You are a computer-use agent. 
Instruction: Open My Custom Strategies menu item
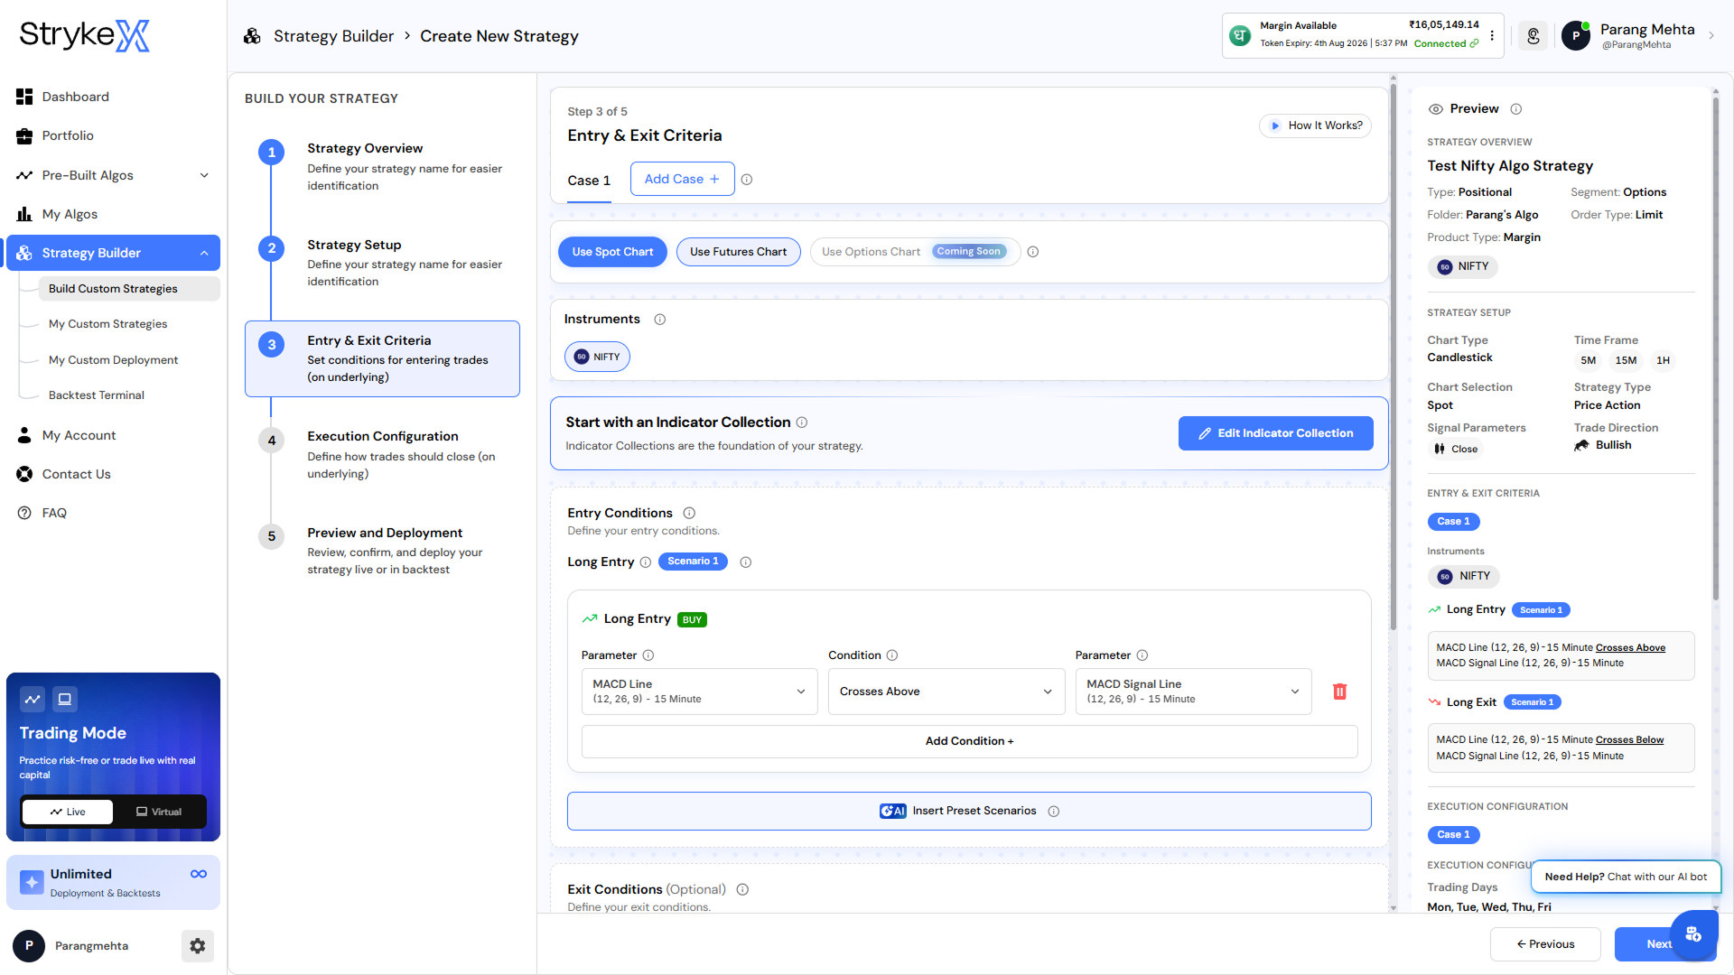[107, 324]
